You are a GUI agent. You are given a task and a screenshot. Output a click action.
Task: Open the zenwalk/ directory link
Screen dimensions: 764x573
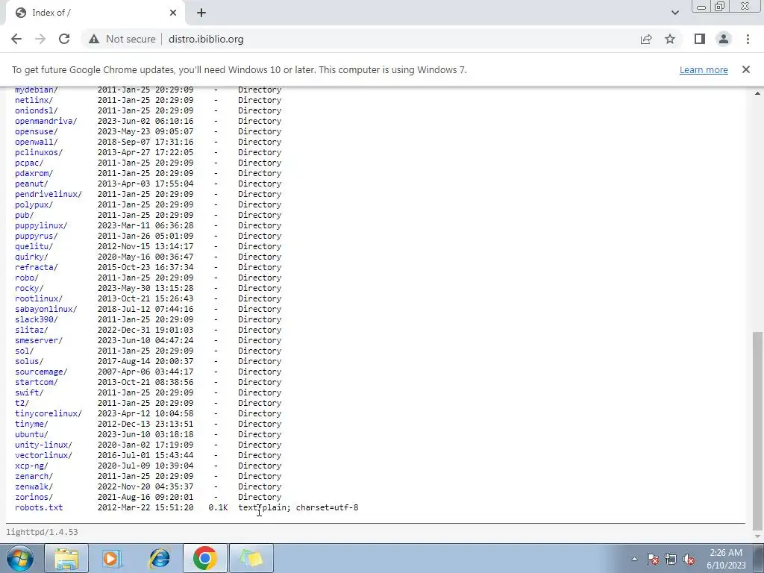coord(34,486)
